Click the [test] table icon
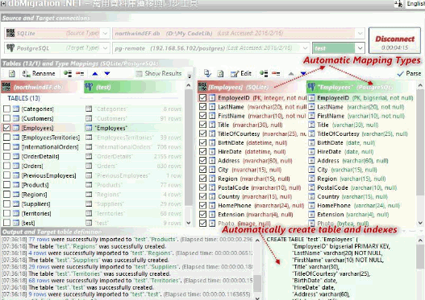Screen dimensions: 425x300 (x=16, y=223)
